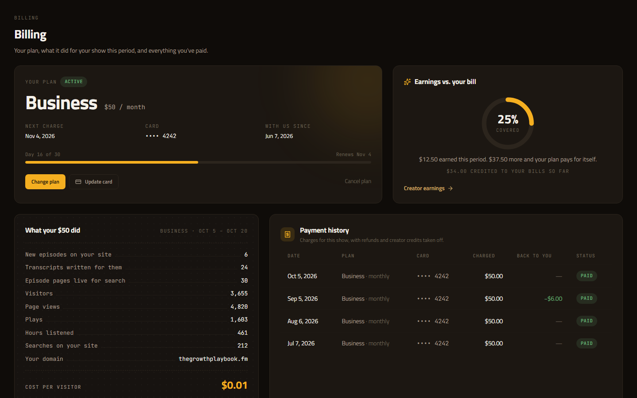
Task: Click the $0.01 cost per visitor value
Action: point(234,385)
